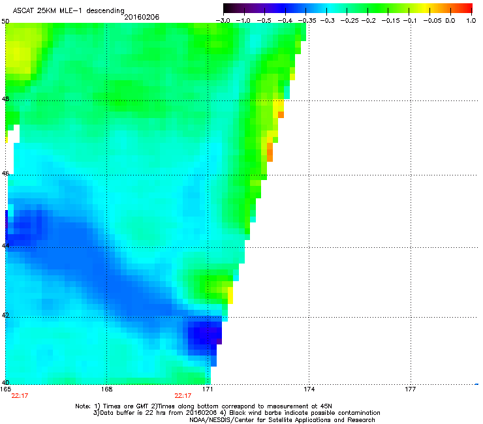
Task: Pick the cyan segment of the color bar
Action: coord(330,8)
